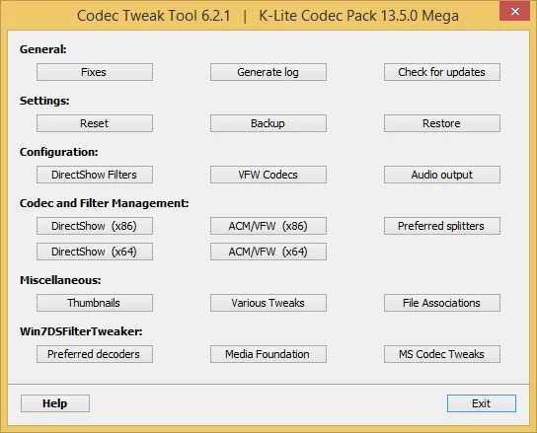Screen dimensions: 537x433
Task: Select the Restore settings button
Action: (442, 123)
